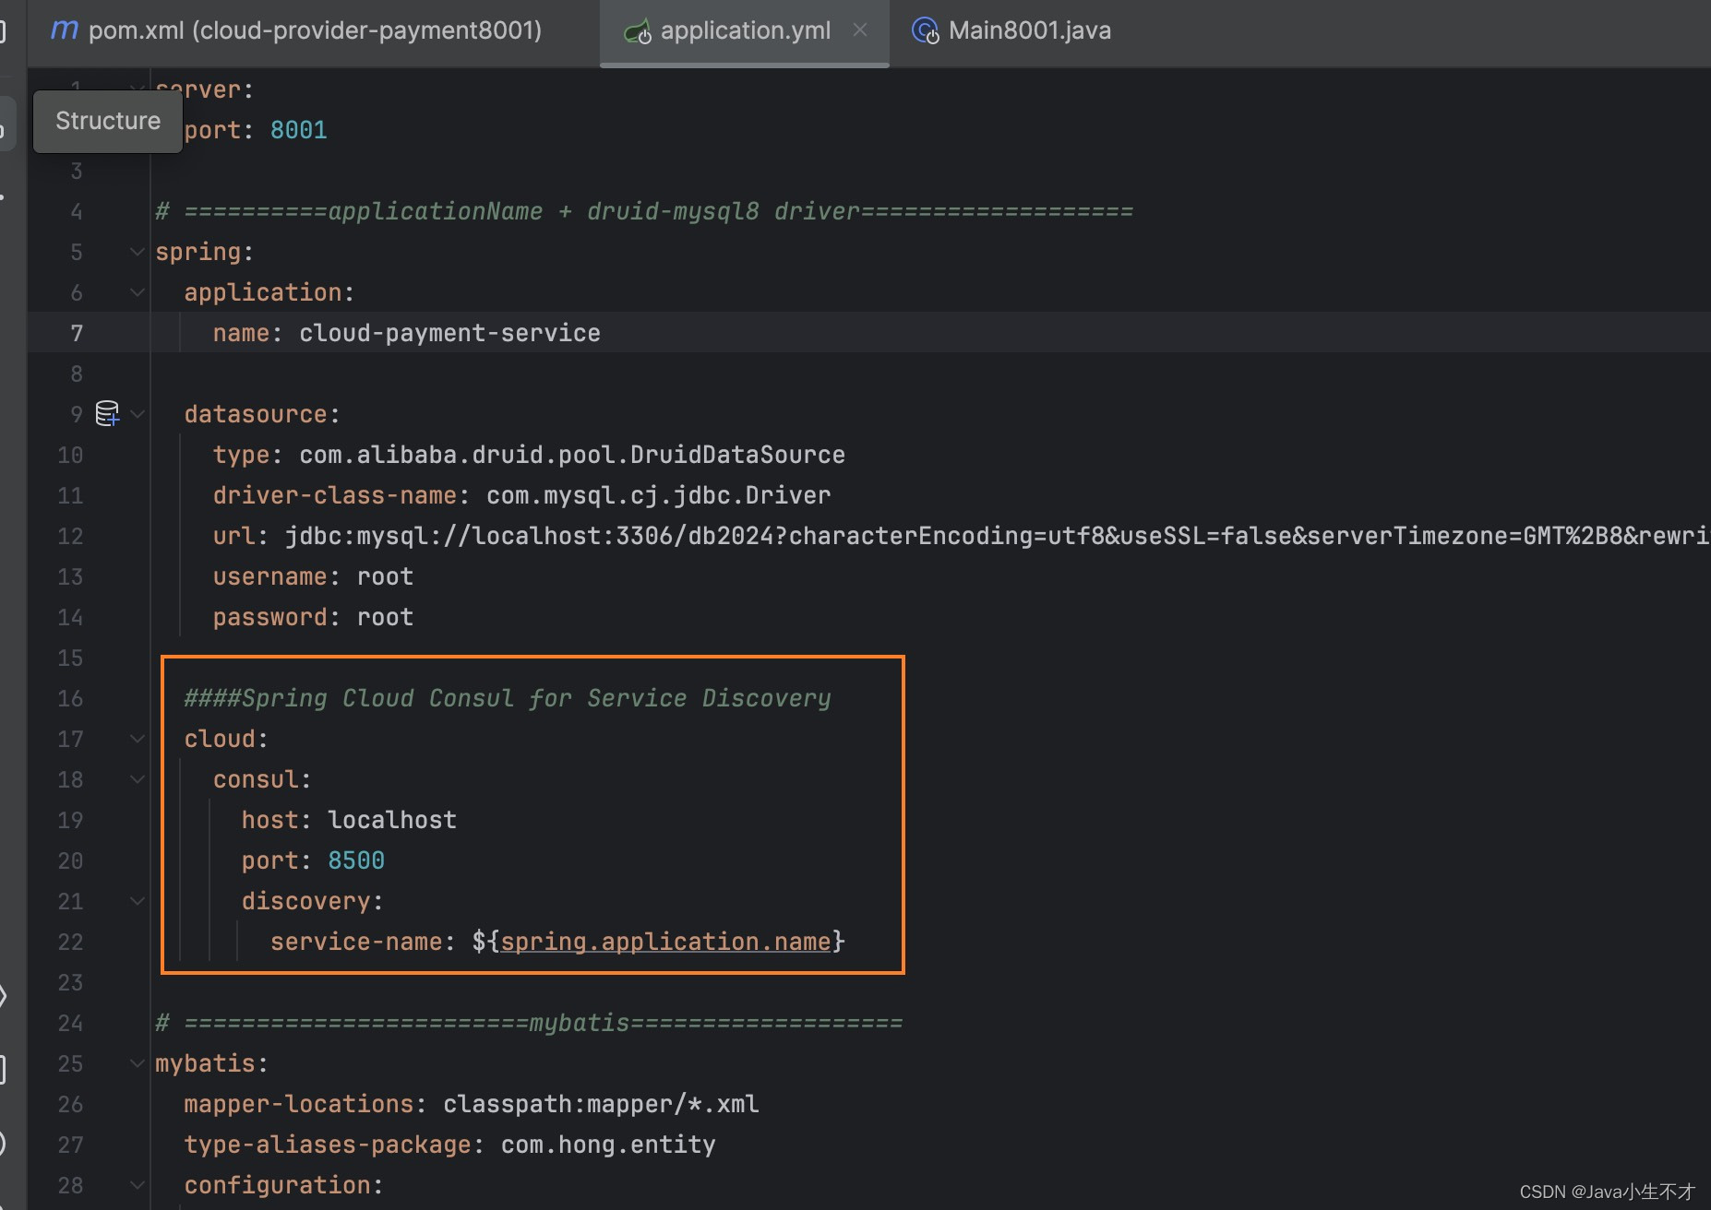Click the applicationName druid-mysql8 comment
1711x1210 pixels.
coord(644,211)
